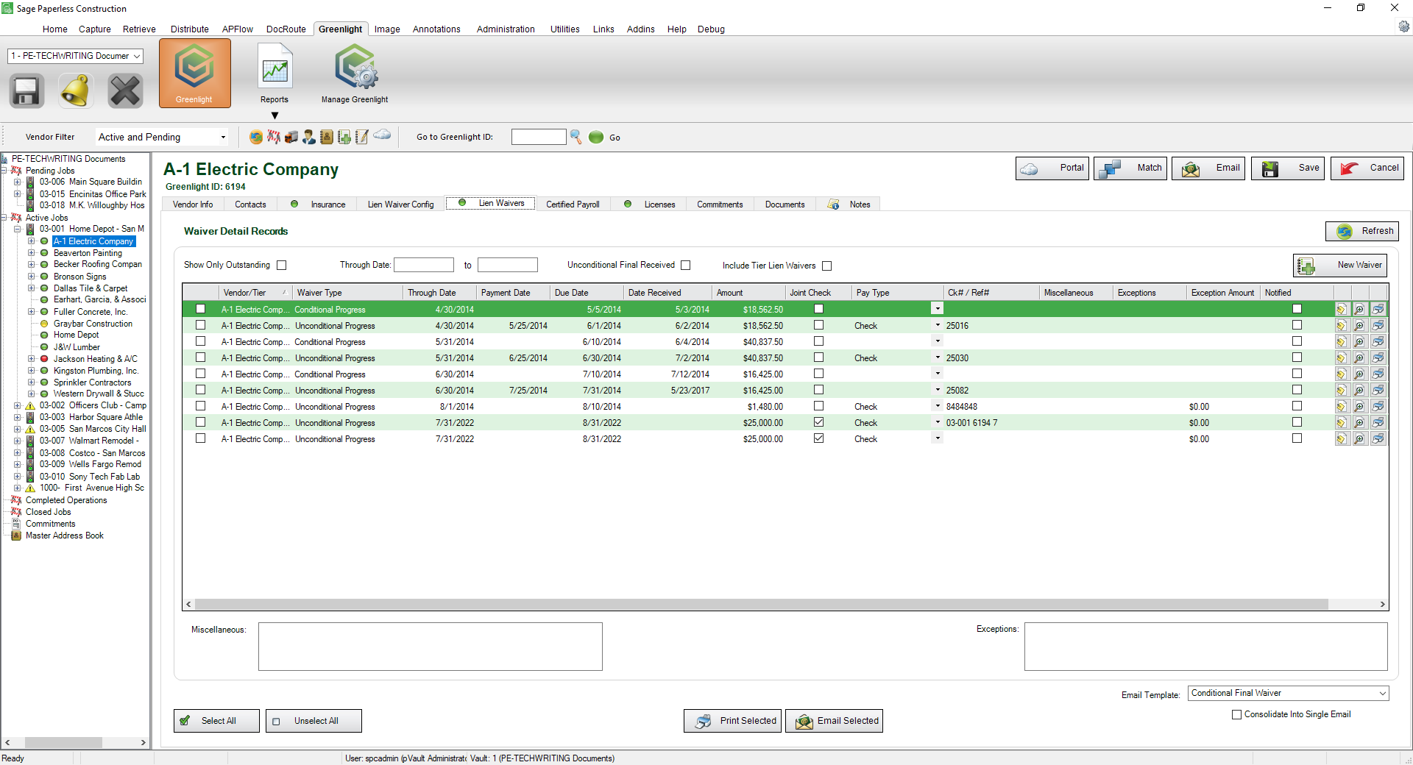Click zoom preview icon on 03-001 6194 7 row
Viewport: 1413px width, 765px height.
point(1359,423)
